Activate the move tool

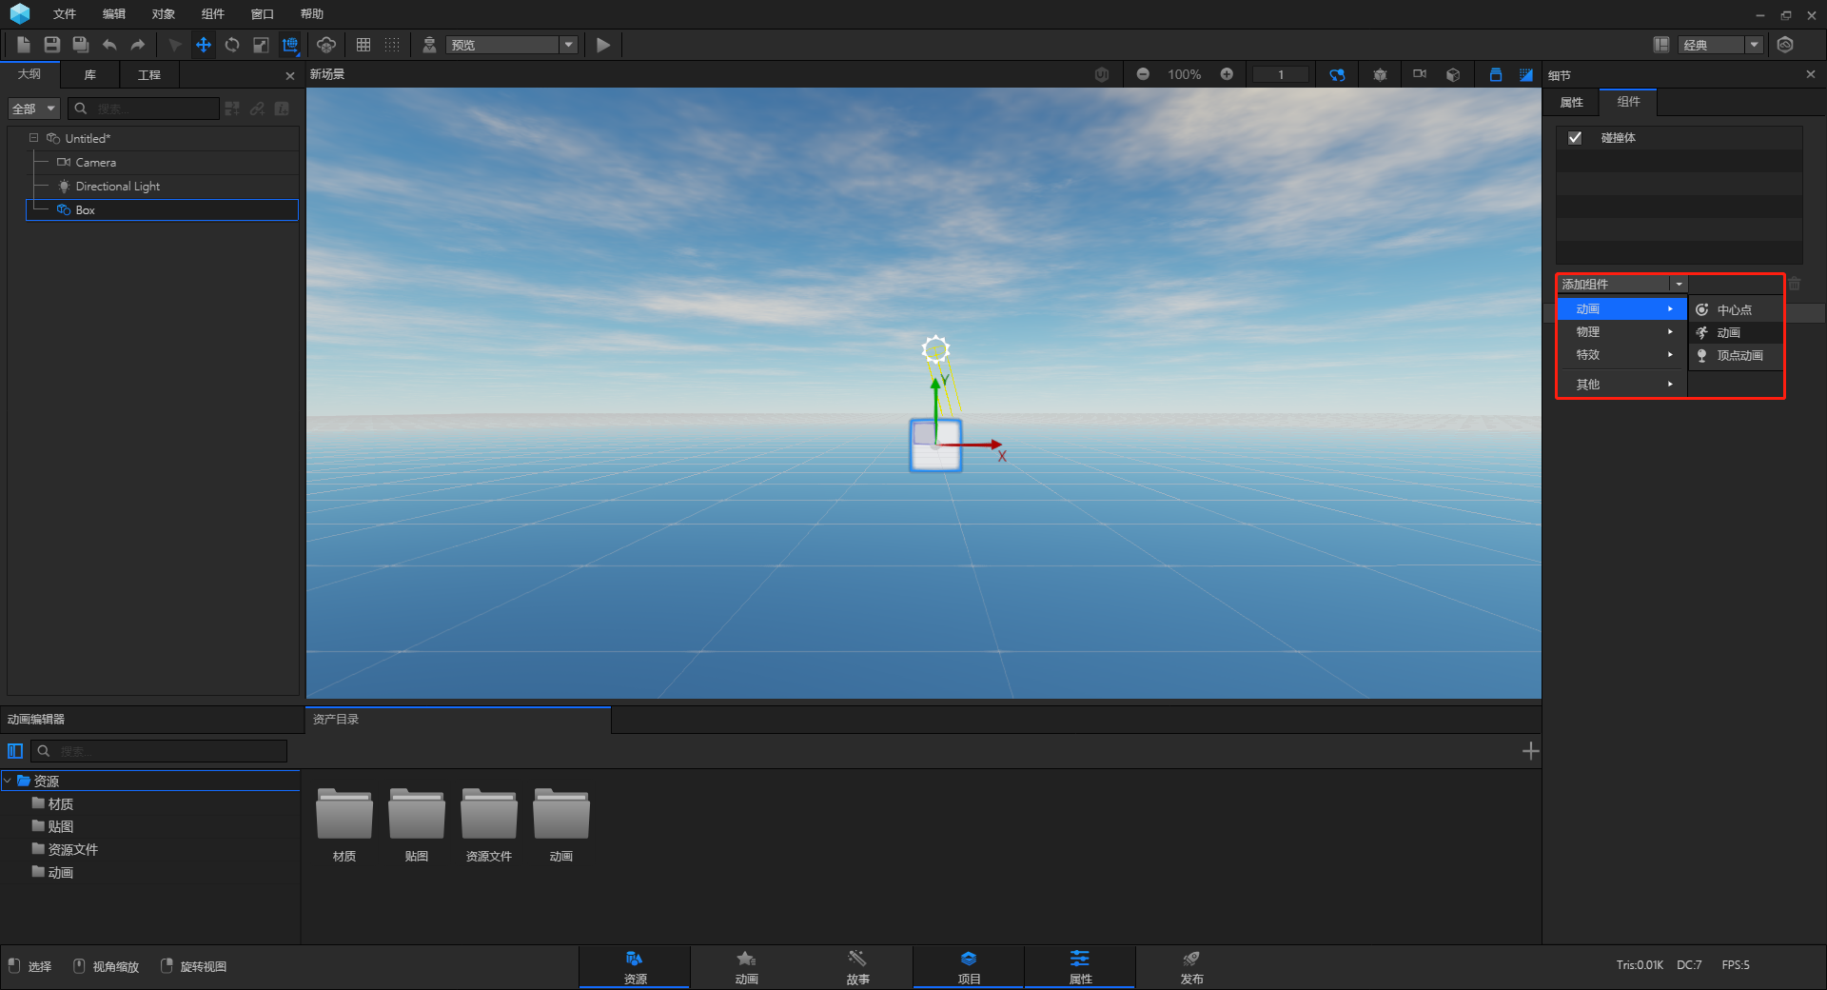(x=204, y=45)
